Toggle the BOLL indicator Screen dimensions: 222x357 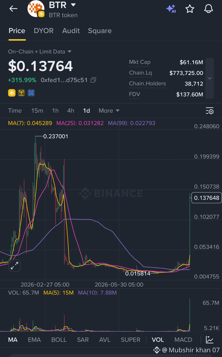pyautogui.click(x=59, y=340)
